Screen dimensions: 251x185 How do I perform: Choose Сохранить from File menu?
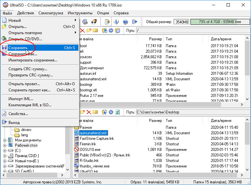coord(40,48)
